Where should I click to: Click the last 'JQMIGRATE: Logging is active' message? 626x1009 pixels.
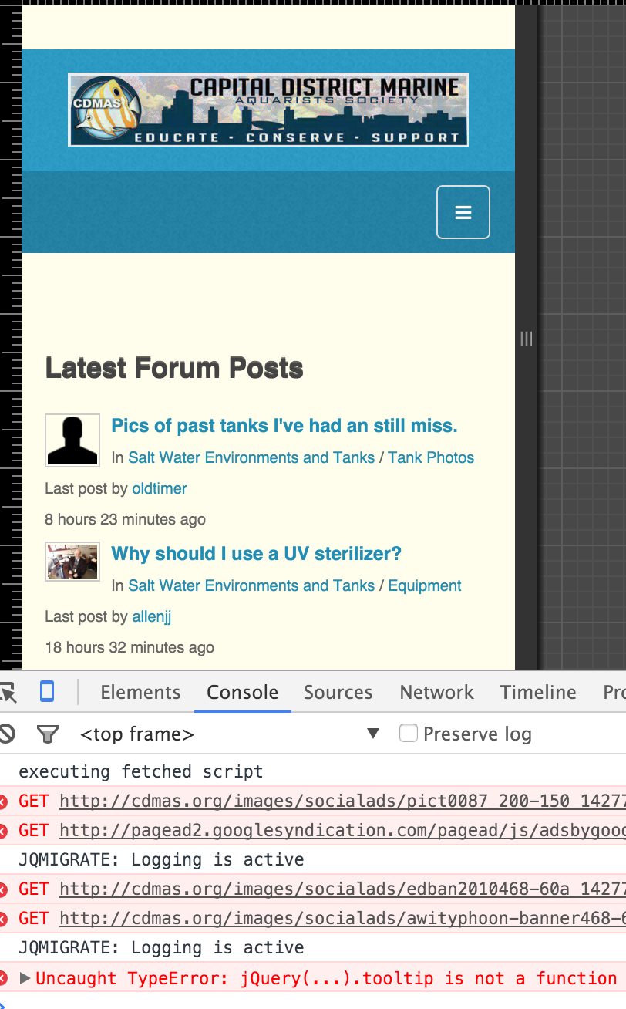(161, 947)
